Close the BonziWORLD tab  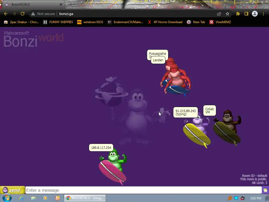61,4
